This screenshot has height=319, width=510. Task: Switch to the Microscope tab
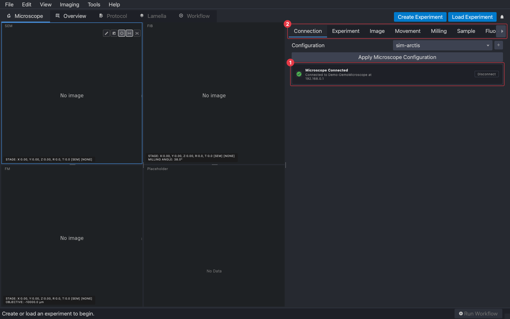pos(25,16)
